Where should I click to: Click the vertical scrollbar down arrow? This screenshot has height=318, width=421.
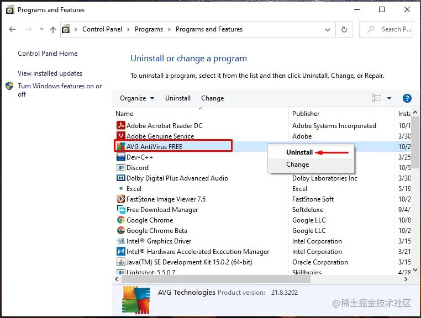coord(415,270)
